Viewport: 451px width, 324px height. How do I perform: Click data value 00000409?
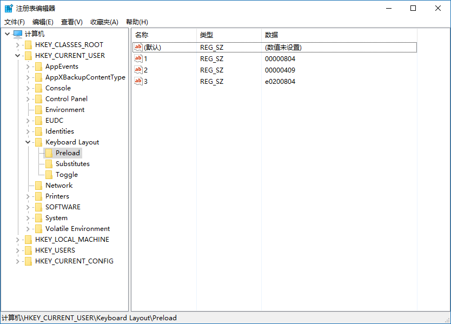[x=280, y=70]
